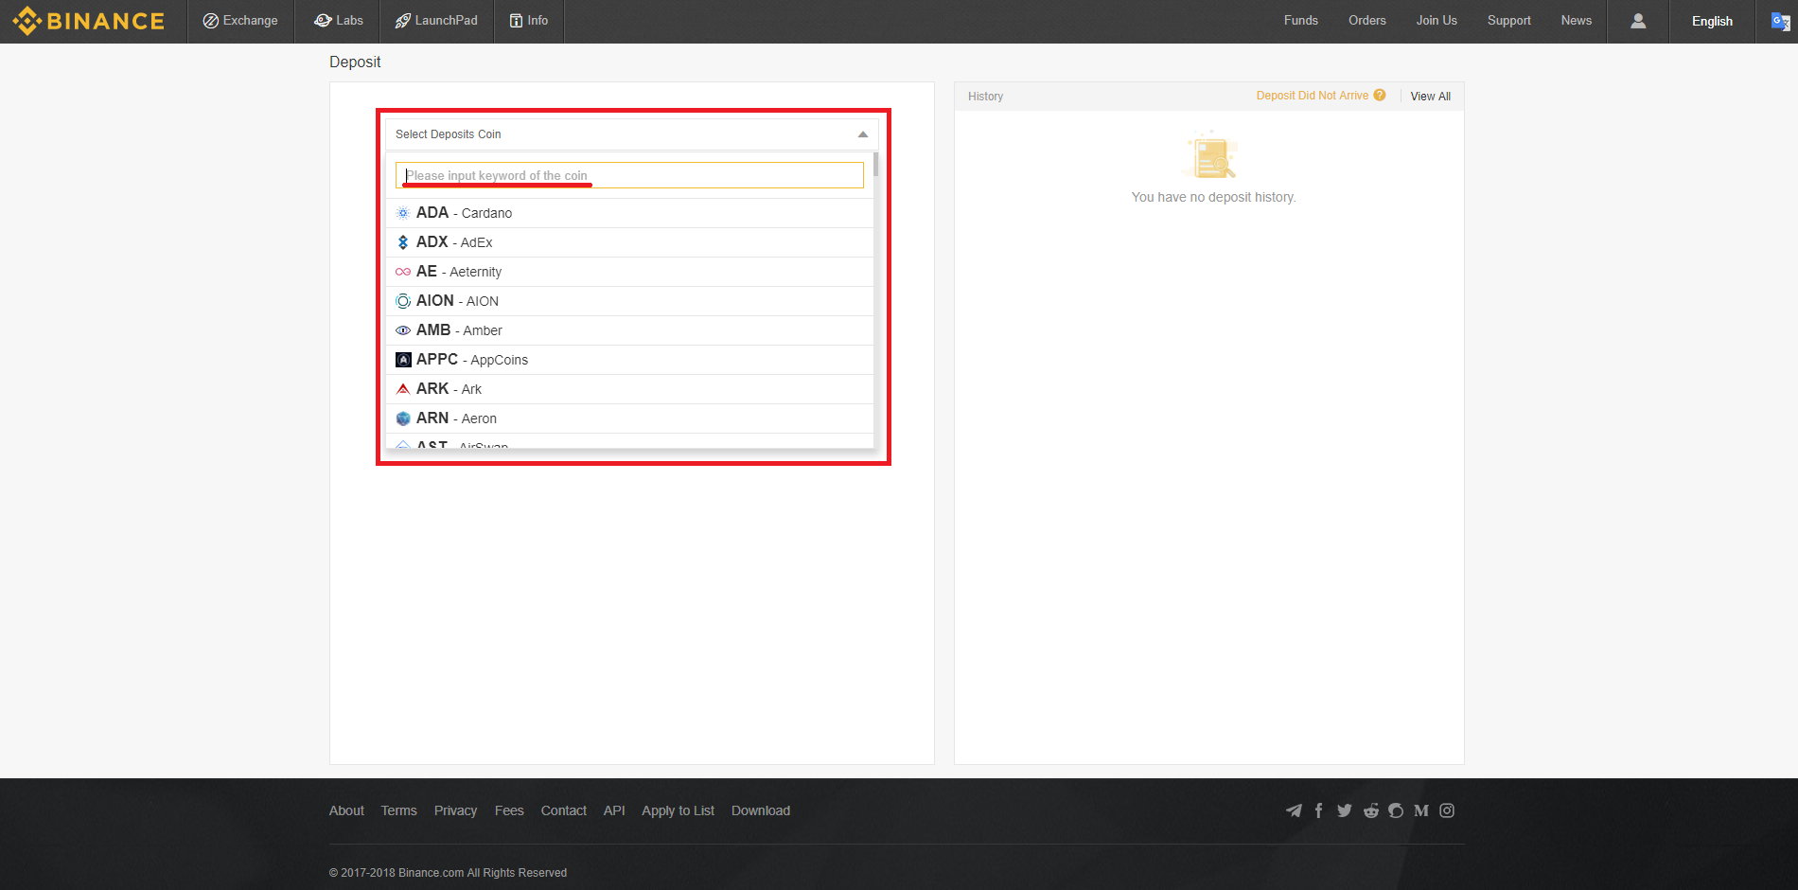Open the LaunchPad menu item
The image size is (1798, 890).
[x=436, y=21]
